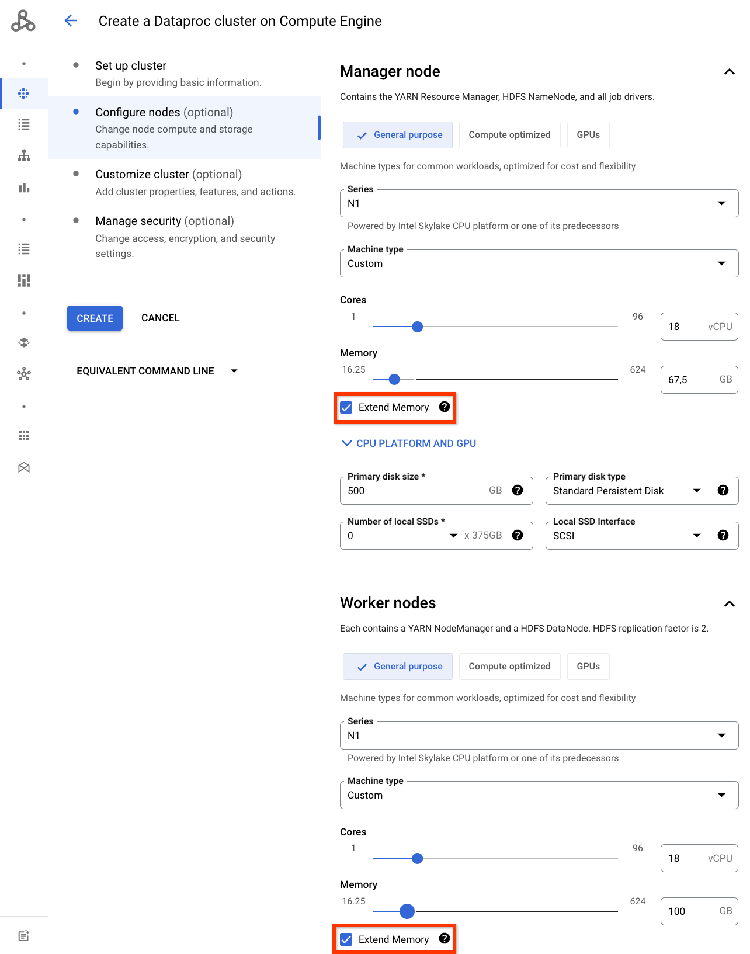Uncheck Extend Memory under Manager node
This screenshot has height=954, width=750.
point(346,408)
